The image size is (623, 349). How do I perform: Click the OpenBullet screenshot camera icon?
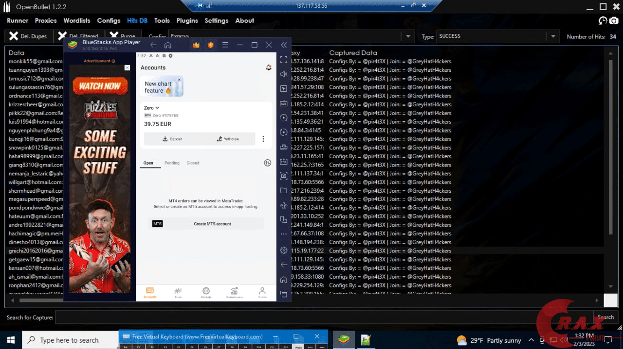click(614, 20)
